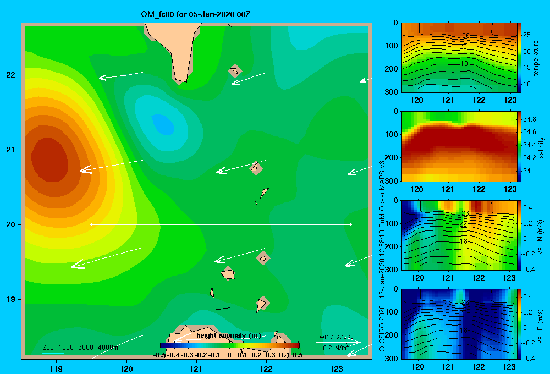The height and width of the screenshot is (374, 550).
Task: Click the vertical "temperature" axis label
Action: [x=536, y=58]
